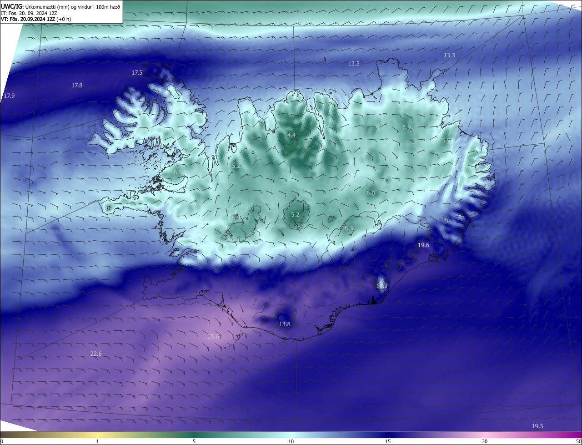Click the '1' tick on the color scale
582x445 pixels.
(x=97, y=441)
